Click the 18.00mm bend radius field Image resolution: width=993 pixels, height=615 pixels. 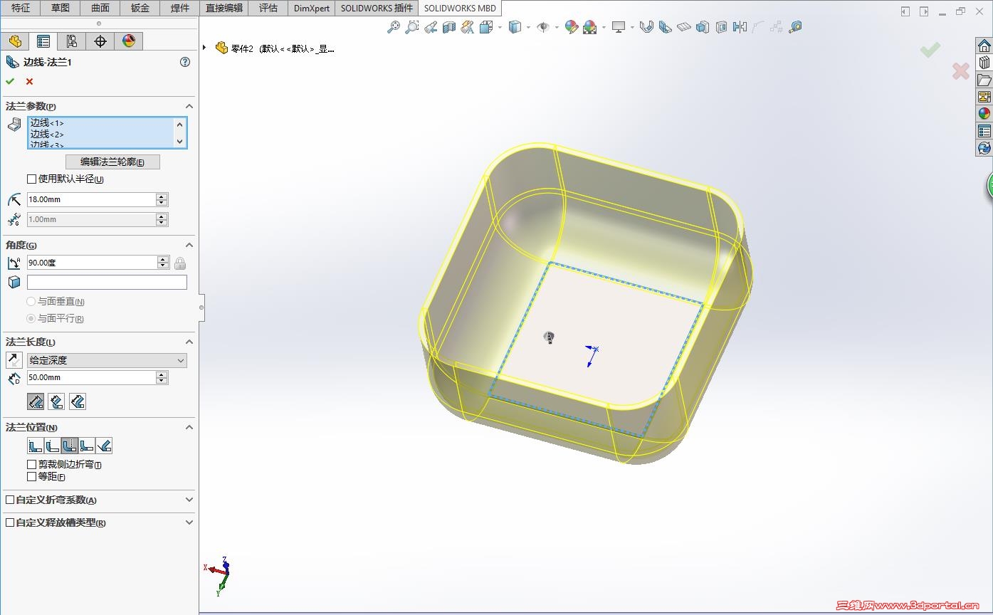91,200
